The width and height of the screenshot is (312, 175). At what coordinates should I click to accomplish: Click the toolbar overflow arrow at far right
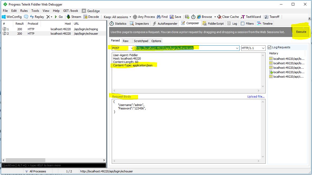point(309,18)
